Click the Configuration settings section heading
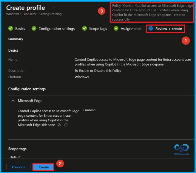Screen dimensions: 196x173 coord(27,89)
